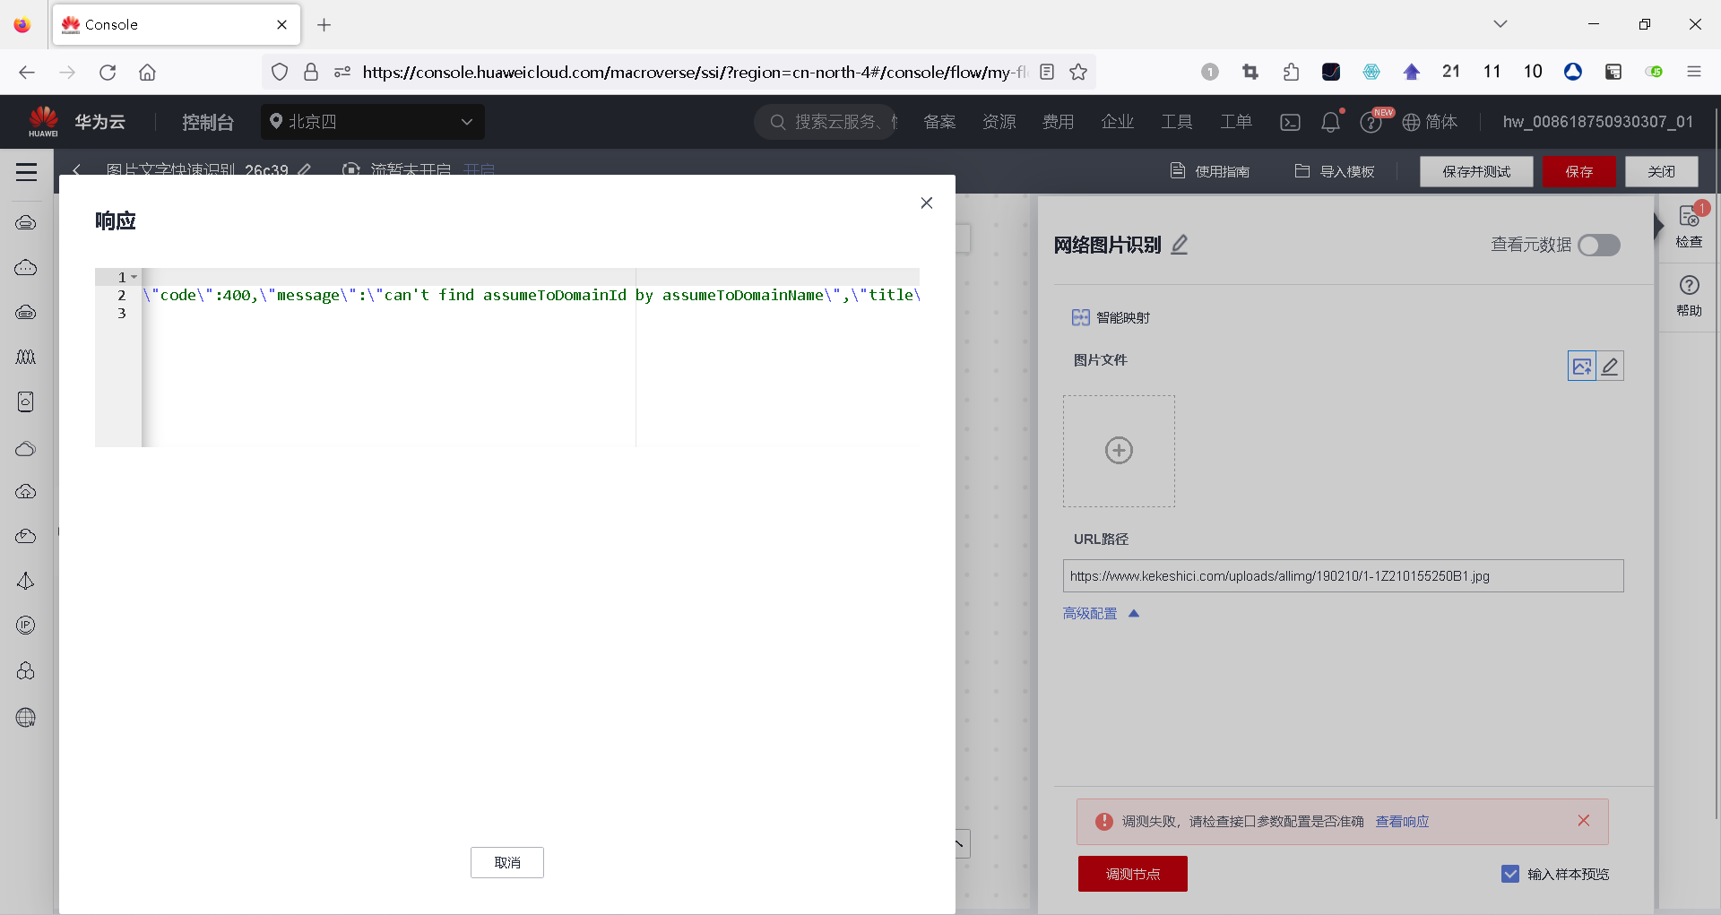This screenshot has width=1721, height=915.
Task: Click the 搜索云服务 search box
Action: point(826,122)
